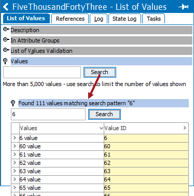Collapse the Found 111 values section

(13, 103)
